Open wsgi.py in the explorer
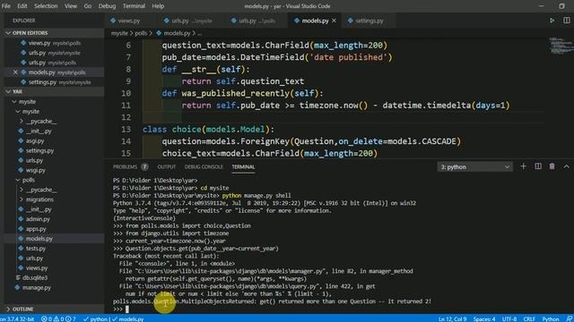 (36, 170)
